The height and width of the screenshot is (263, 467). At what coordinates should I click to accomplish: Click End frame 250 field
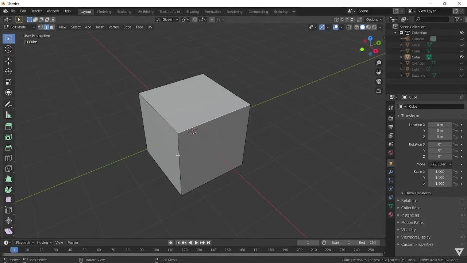pyautogui.click(x=367, y=243)
